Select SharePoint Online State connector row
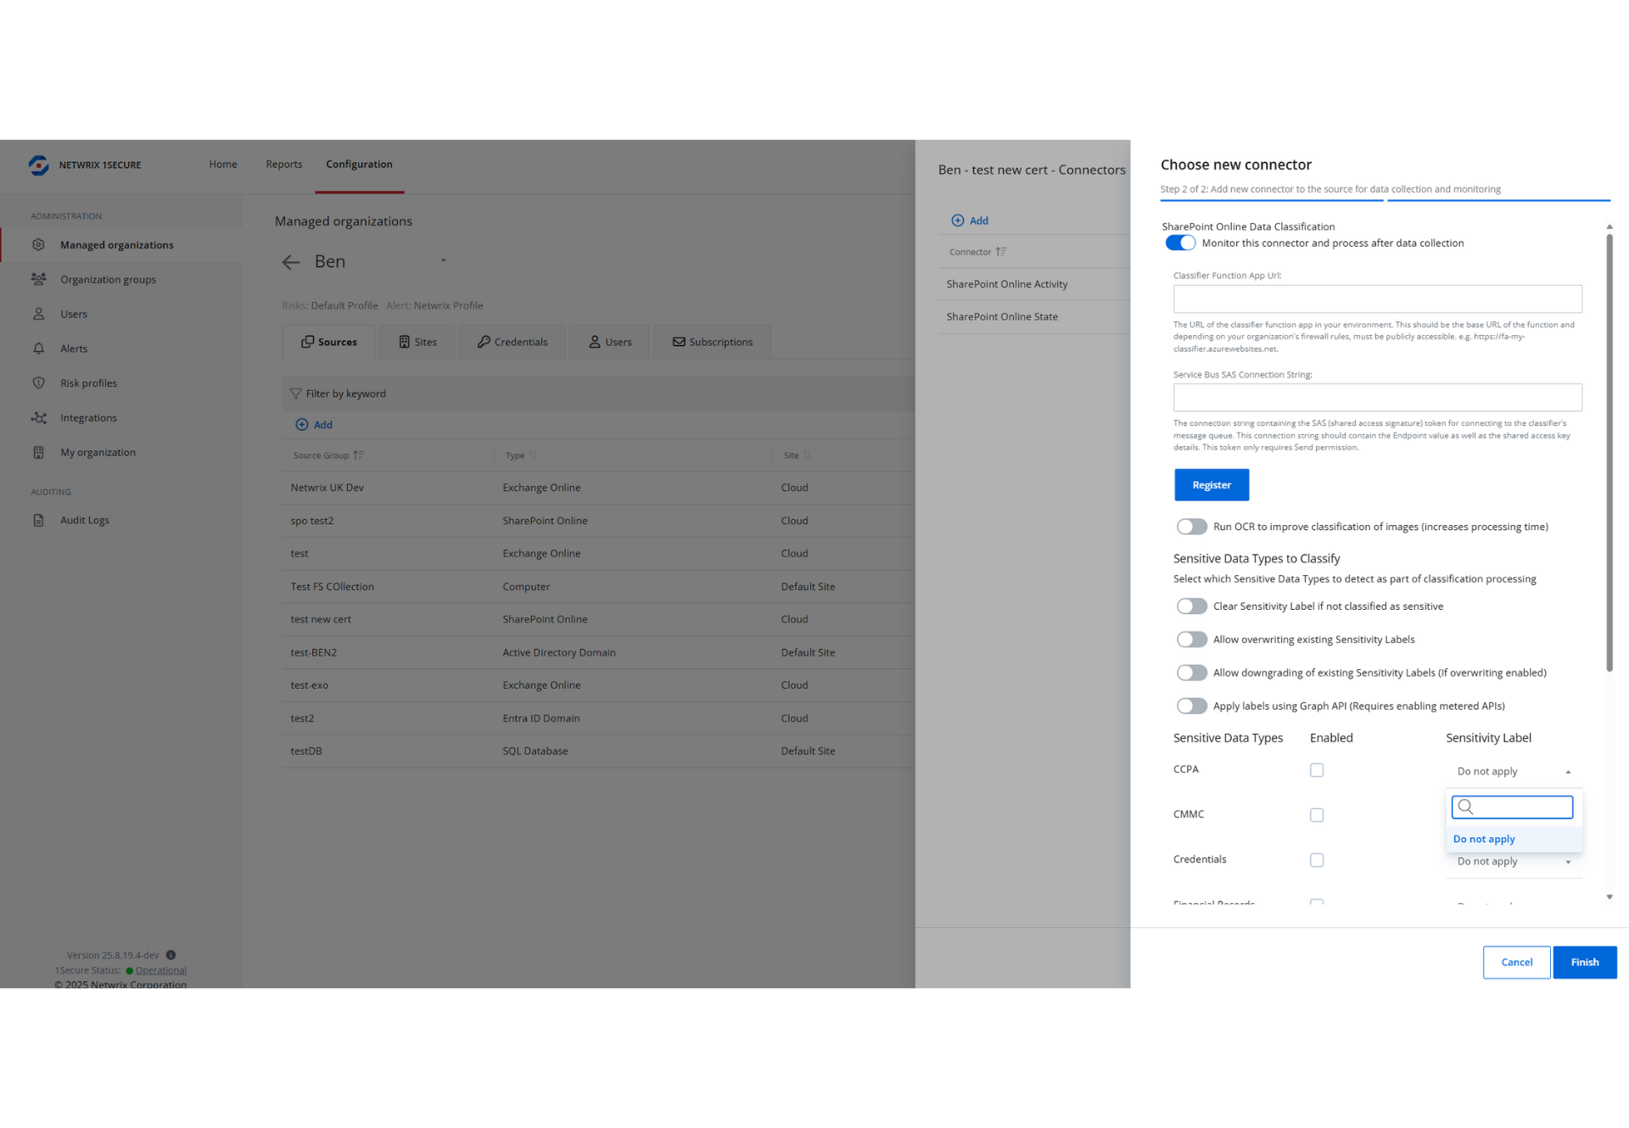 tap(1033, 316)
